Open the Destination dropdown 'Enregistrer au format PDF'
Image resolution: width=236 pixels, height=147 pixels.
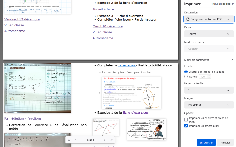[209, 19]
